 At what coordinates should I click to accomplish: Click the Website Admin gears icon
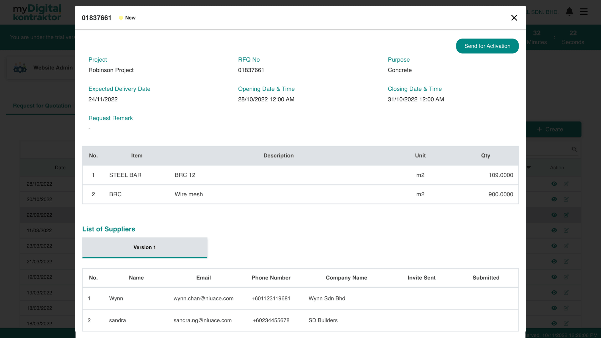click(x=20, y=68)
